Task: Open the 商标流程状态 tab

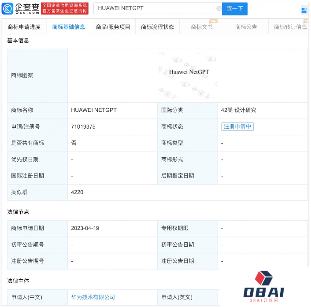Action: coord(158,27)
